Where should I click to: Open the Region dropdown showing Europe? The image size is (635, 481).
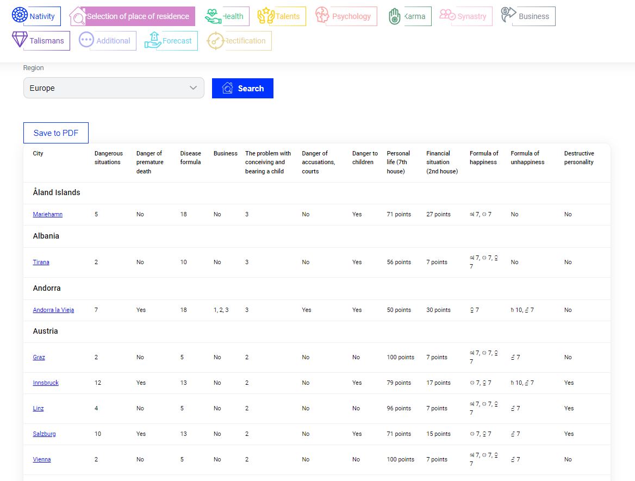pyautogui.click(x=109, y=88)
